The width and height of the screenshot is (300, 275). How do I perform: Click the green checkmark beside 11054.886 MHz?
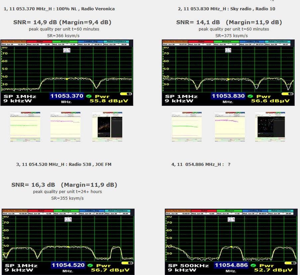click(x=253, y=265)
